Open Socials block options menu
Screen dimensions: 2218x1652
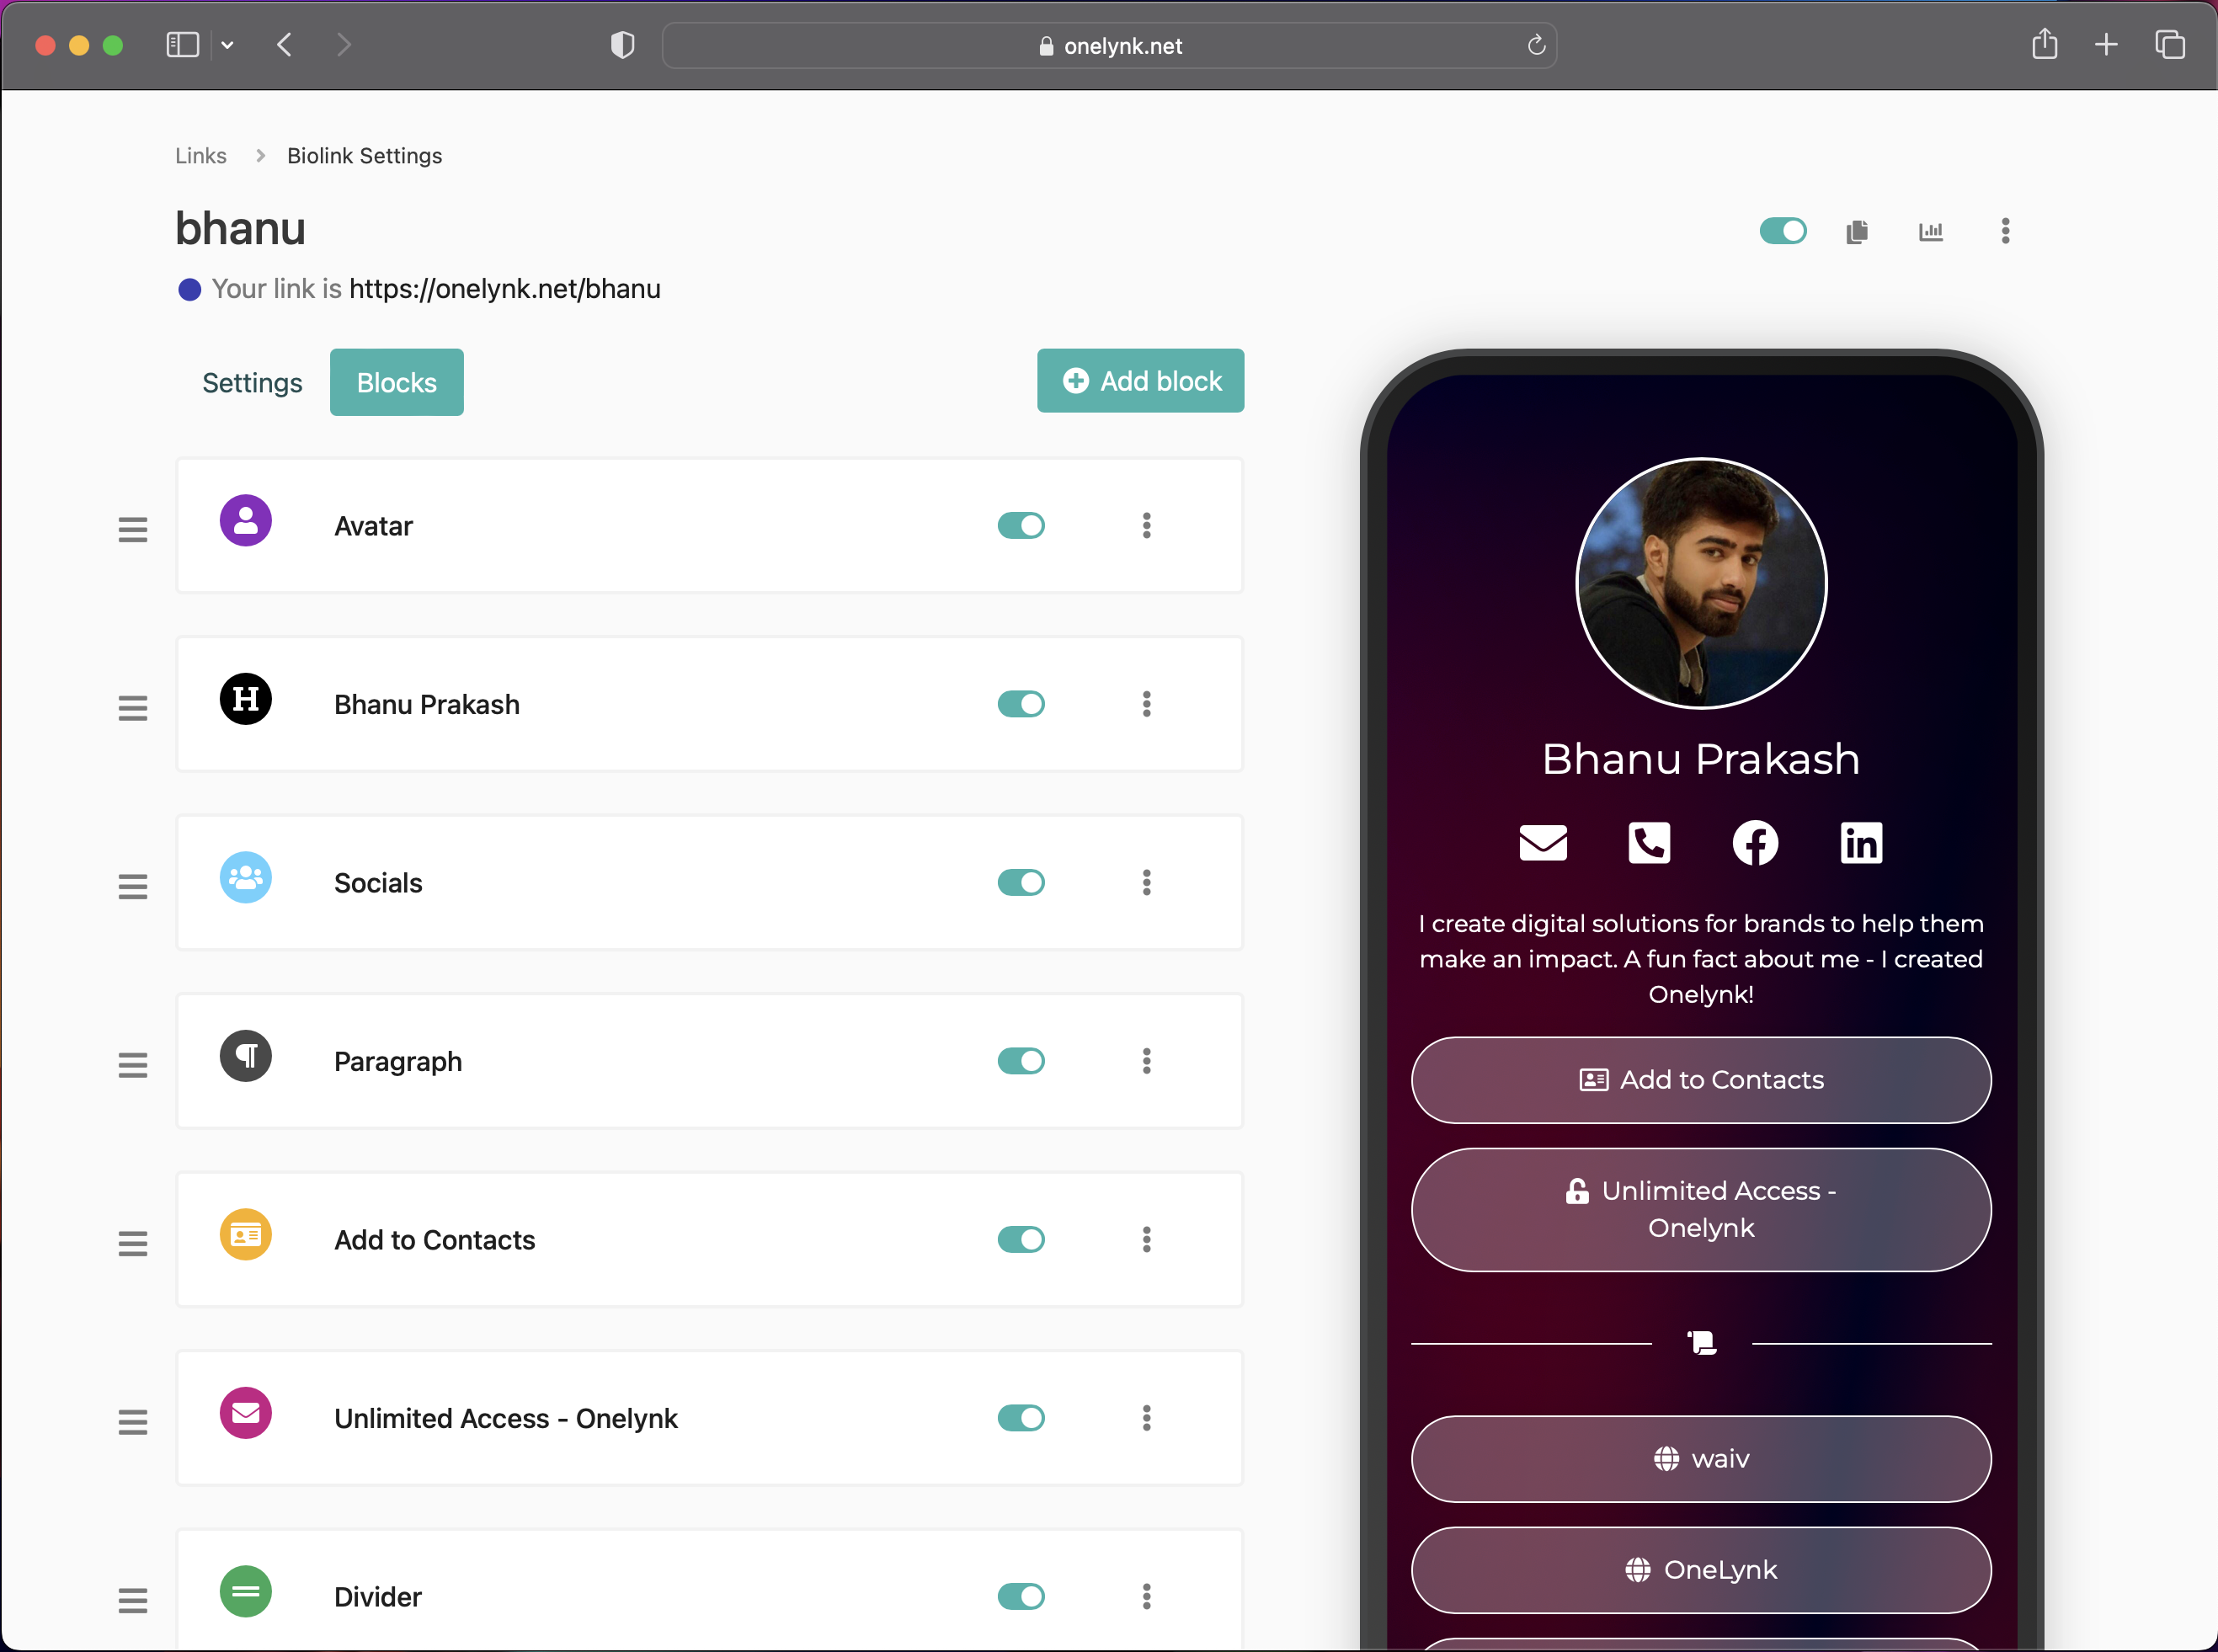[x=1147, y=883]
